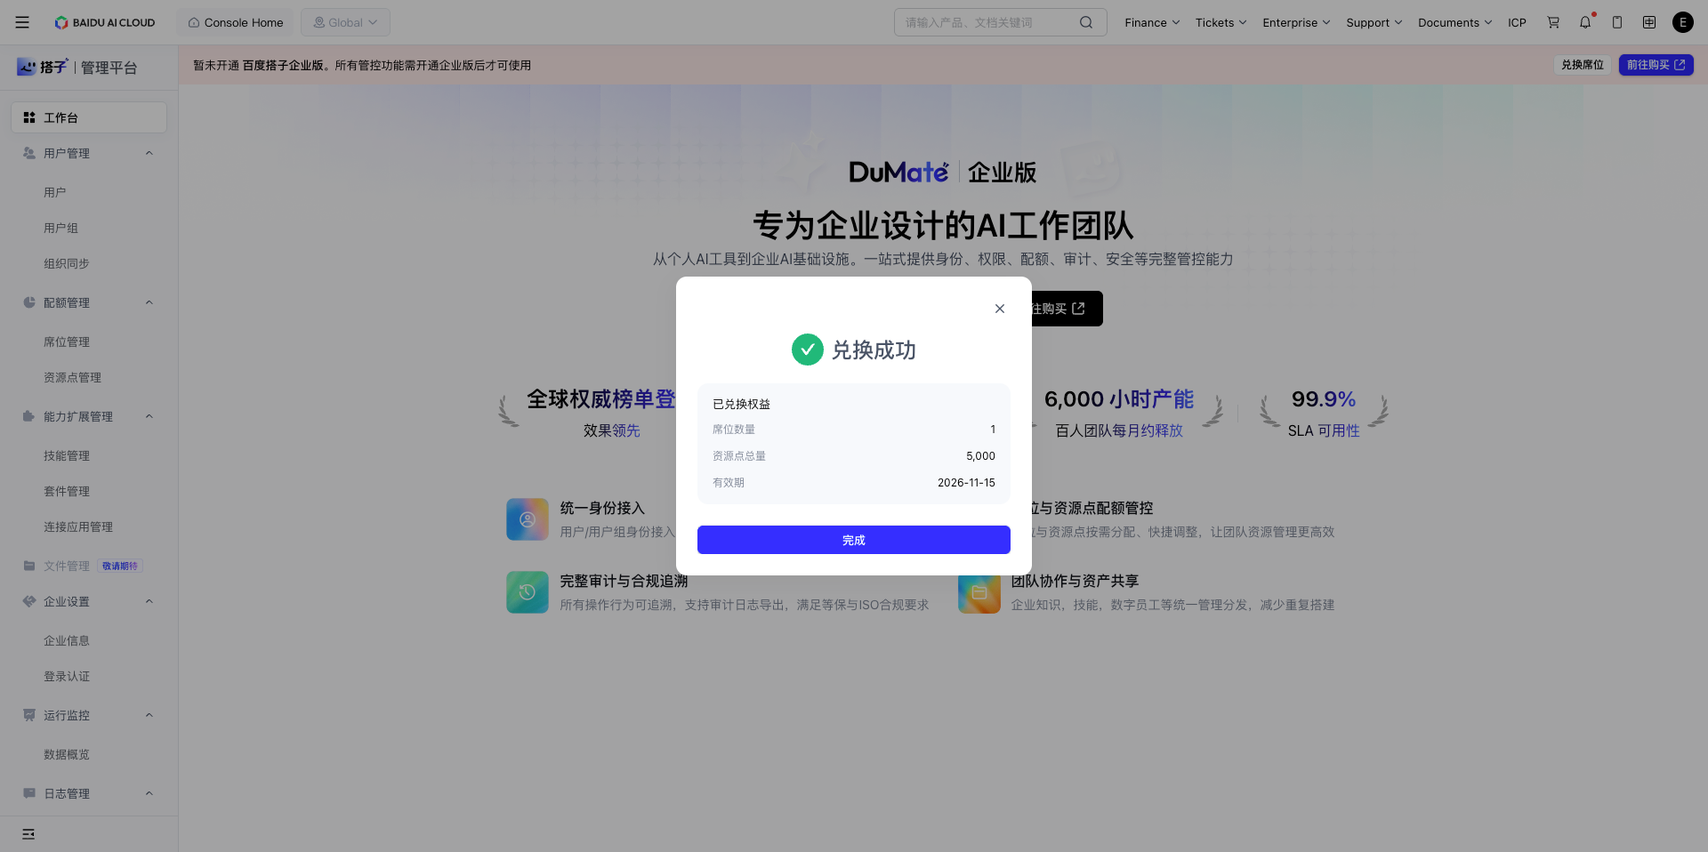The image size is (1708, 852).
Task: Open the Finance dropdown menu
Action: click(x=1152, y=22)
